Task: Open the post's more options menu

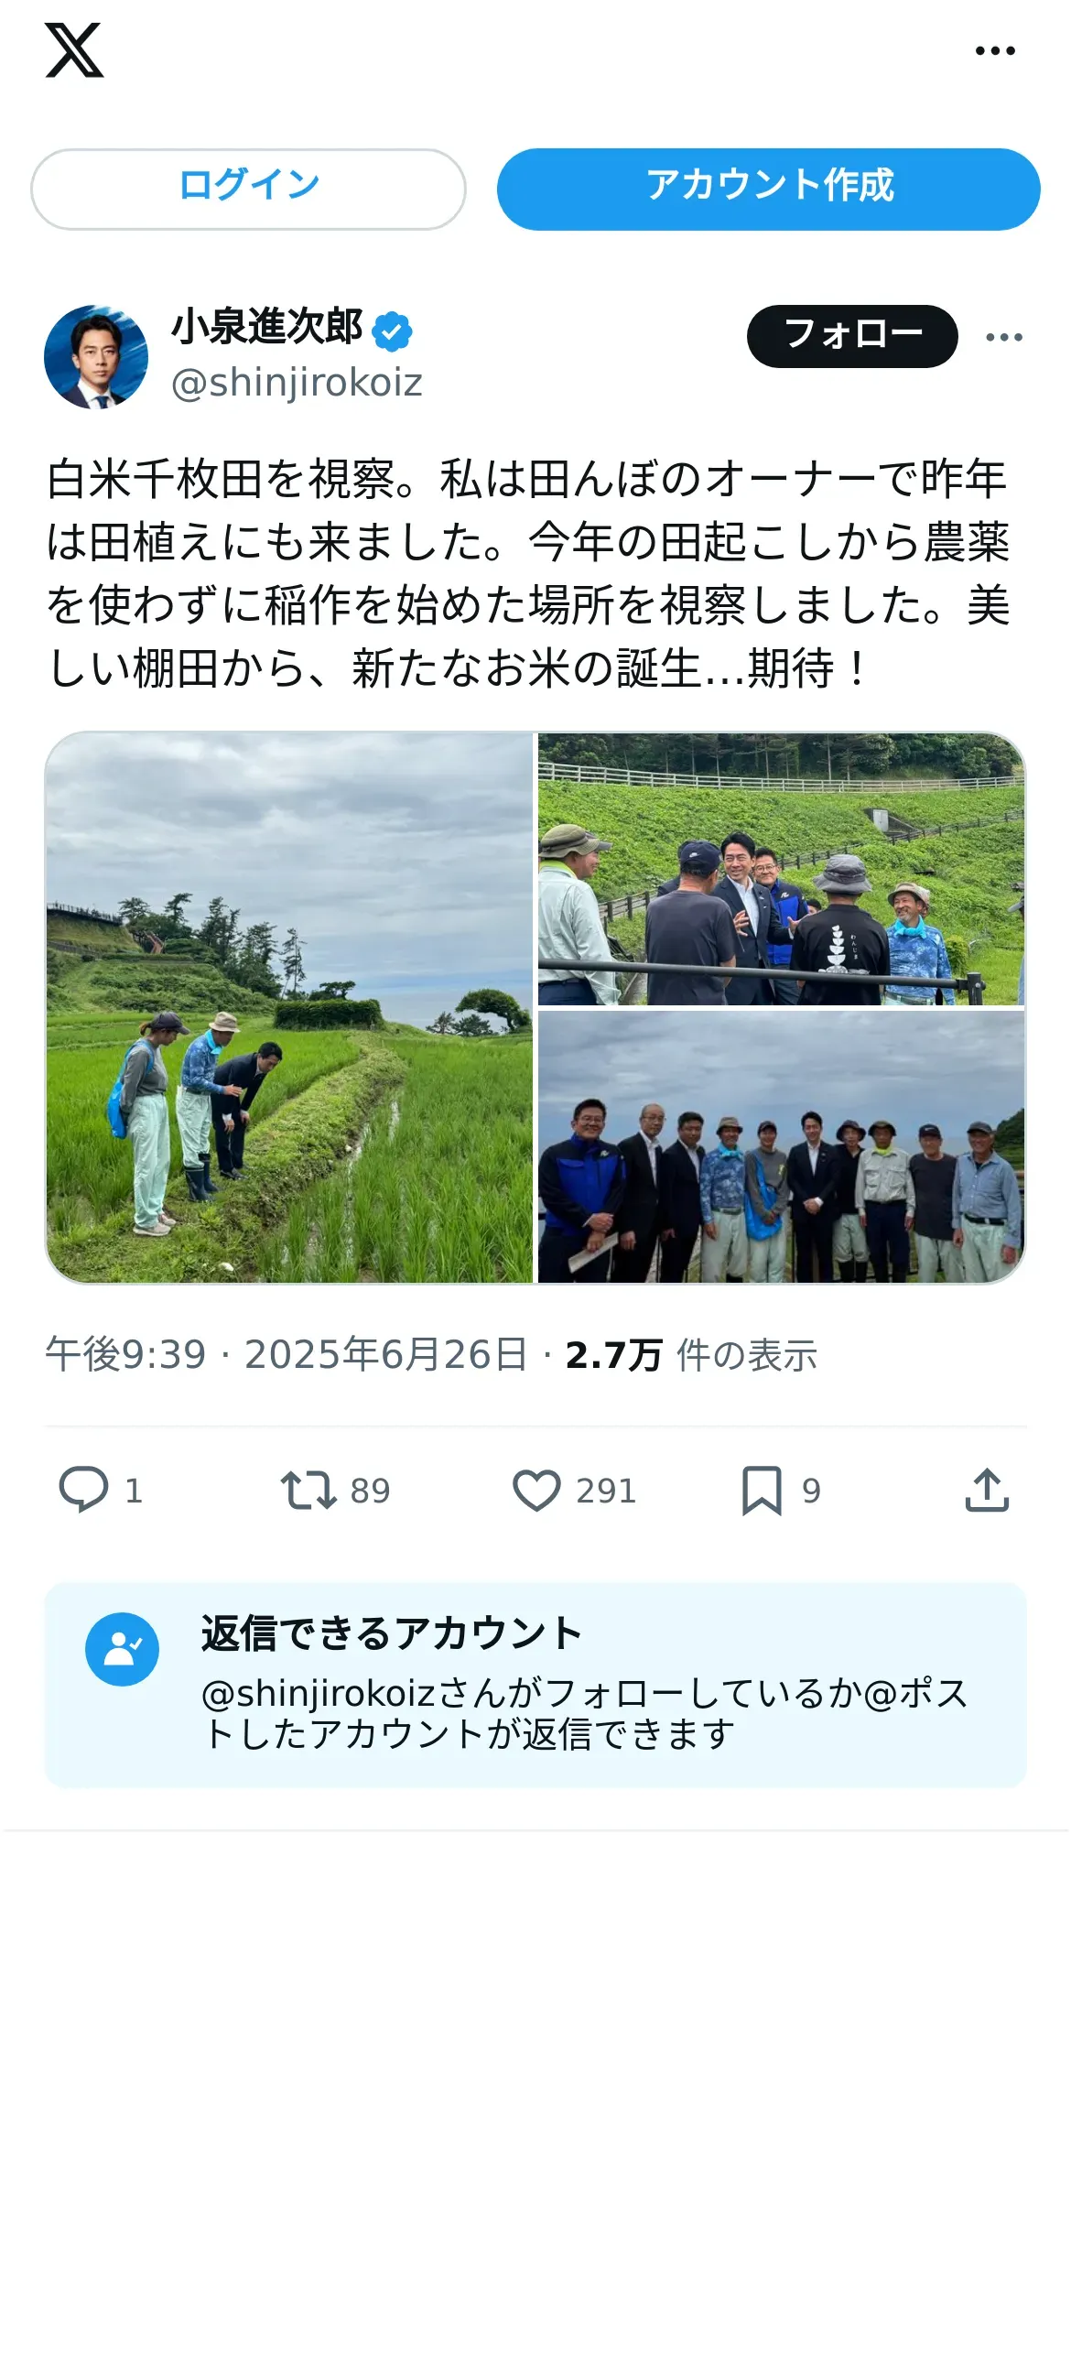Action: pyautogui.click(x=1004, y=337)
